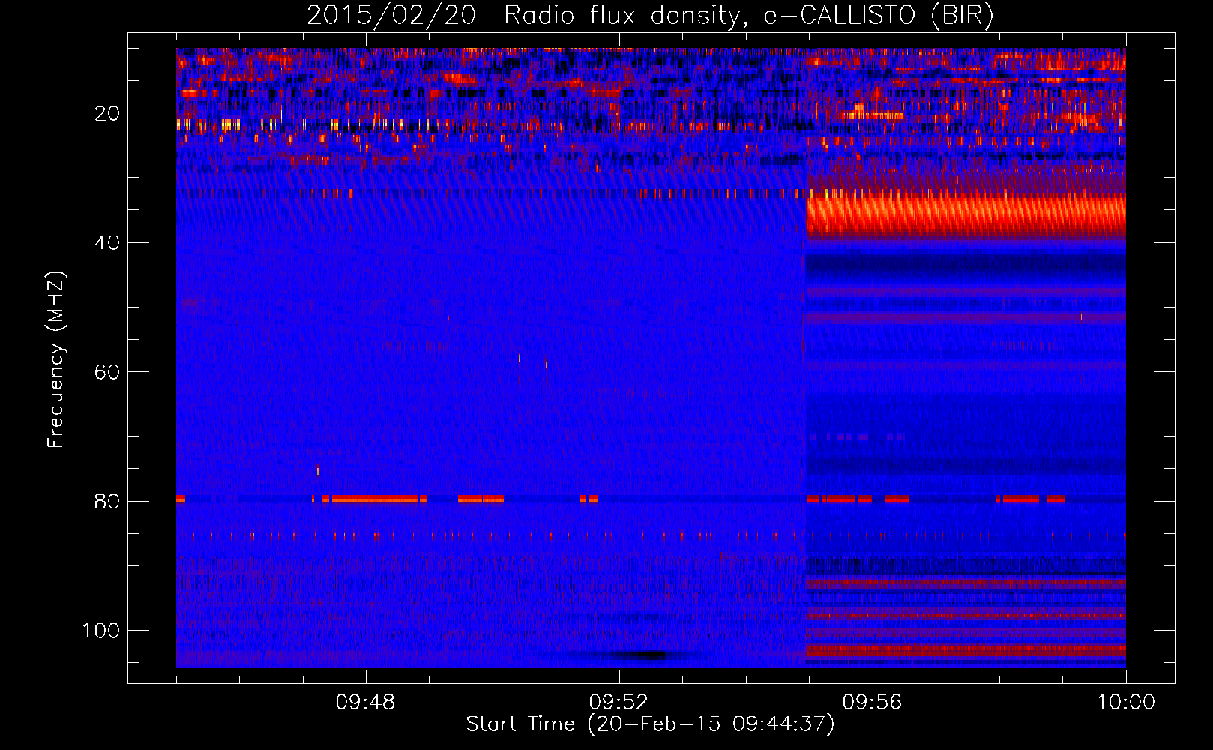Click the '40' frequency tick label
Screen dimensions: 1213x750
[x=107, y=243]
